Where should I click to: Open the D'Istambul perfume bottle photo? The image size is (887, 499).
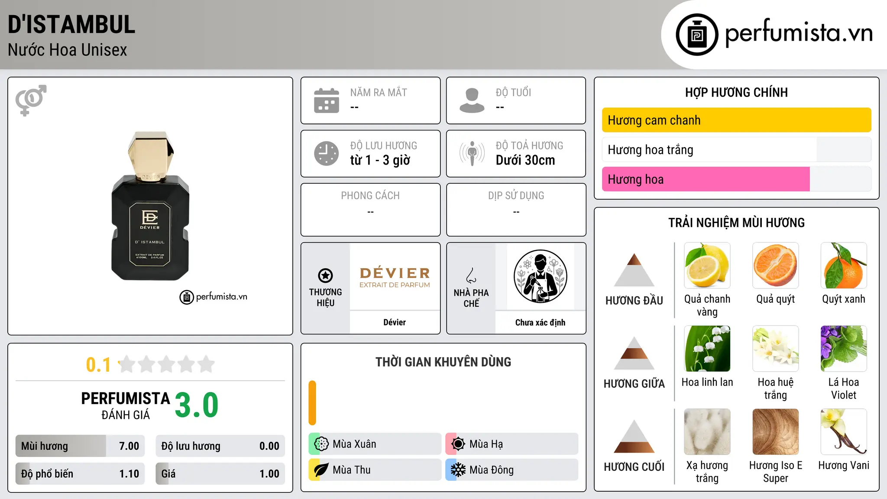click(x=150, y=206)
